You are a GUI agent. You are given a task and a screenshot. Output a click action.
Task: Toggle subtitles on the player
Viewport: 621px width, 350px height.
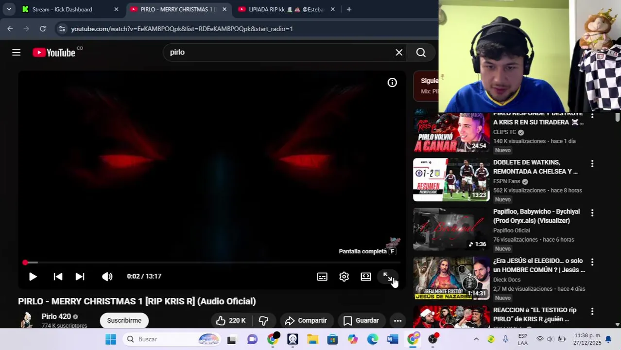point(322,277)
